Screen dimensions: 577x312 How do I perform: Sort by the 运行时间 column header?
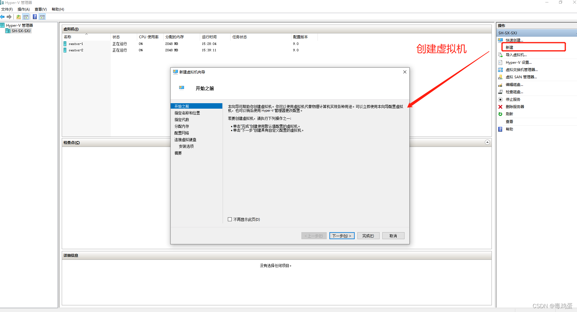pos(215,37)
